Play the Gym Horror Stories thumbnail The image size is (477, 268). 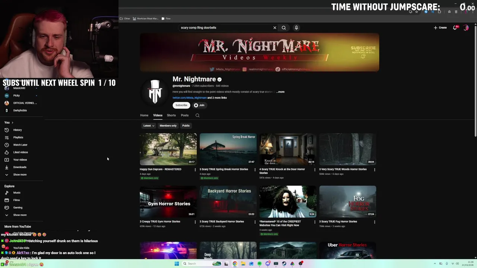pyautogui.click(x=168, y=201)
